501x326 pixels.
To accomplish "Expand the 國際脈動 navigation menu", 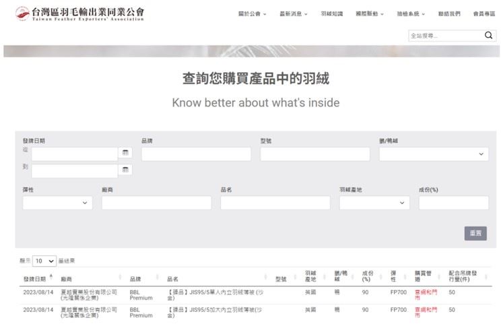I will click(x=370, y=13).
